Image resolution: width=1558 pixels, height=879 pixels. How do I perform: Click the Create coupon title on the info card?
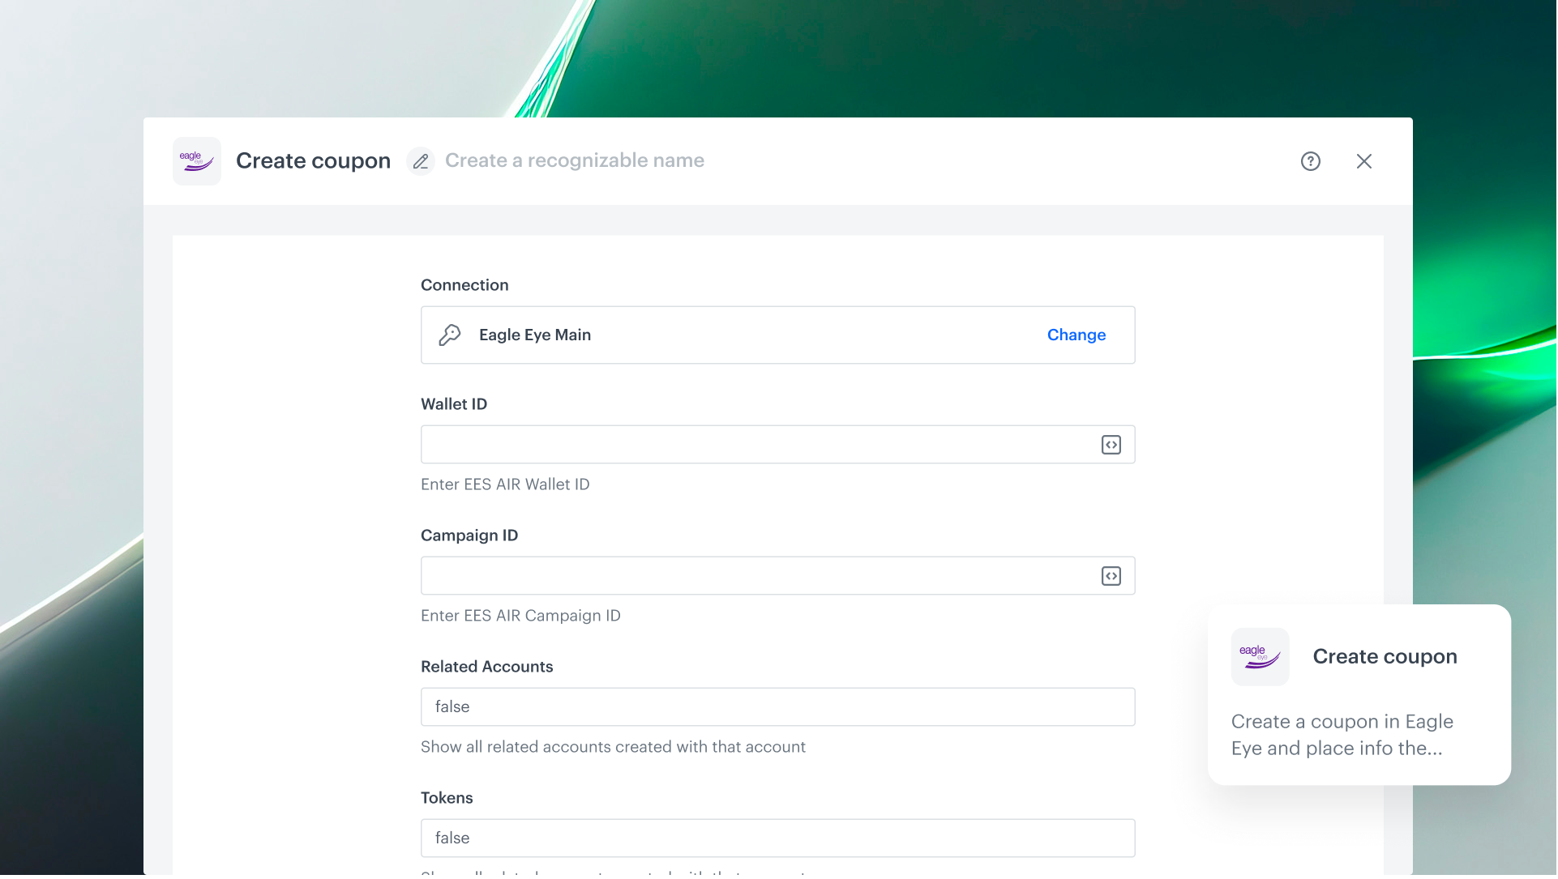click(1385, 656)
